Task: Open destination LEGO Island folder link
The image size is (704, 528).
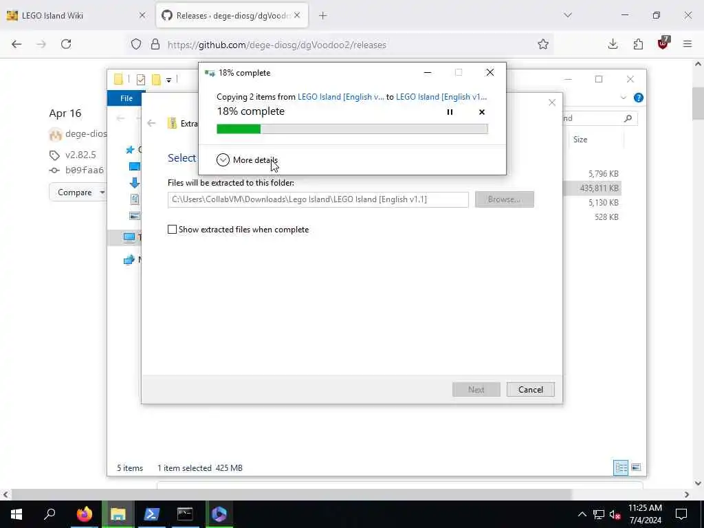Action: 441,97
